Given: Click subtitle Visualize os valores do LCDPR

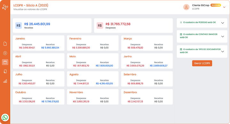Looking at the screenshot, I should [x=30, y=9].
